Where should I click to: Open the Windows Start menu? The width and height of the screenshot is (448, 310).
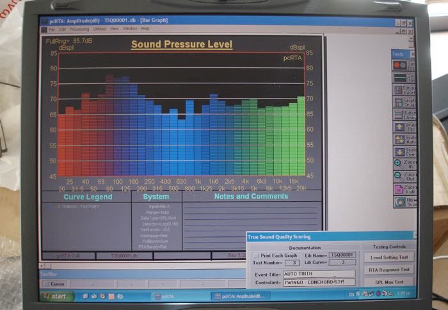point(56,296)
